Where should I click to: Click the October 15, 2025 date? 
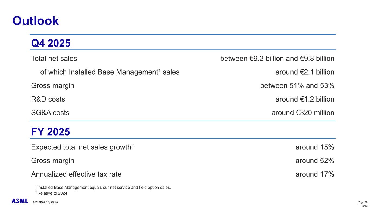click(x=45, y=202)
